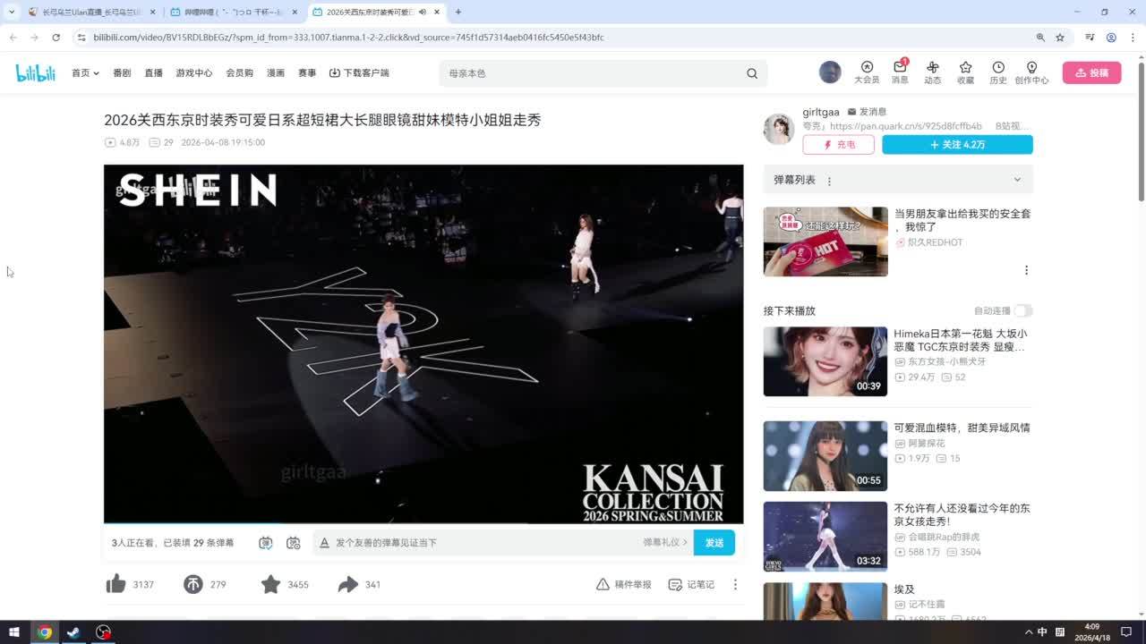Screen dimensions: 1146x644
Task: Click the 发送 send button
Action: (x=714, y=543)
